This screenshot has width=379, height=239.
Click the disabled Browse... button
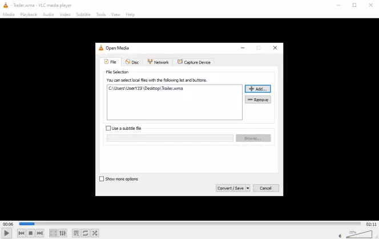(253, 138)
